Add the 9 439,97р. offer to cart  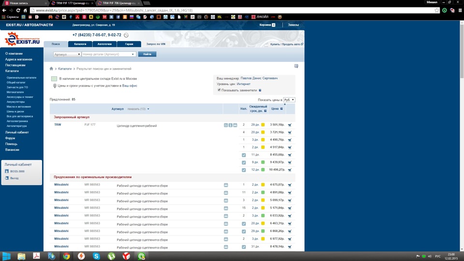pos(290,162)
